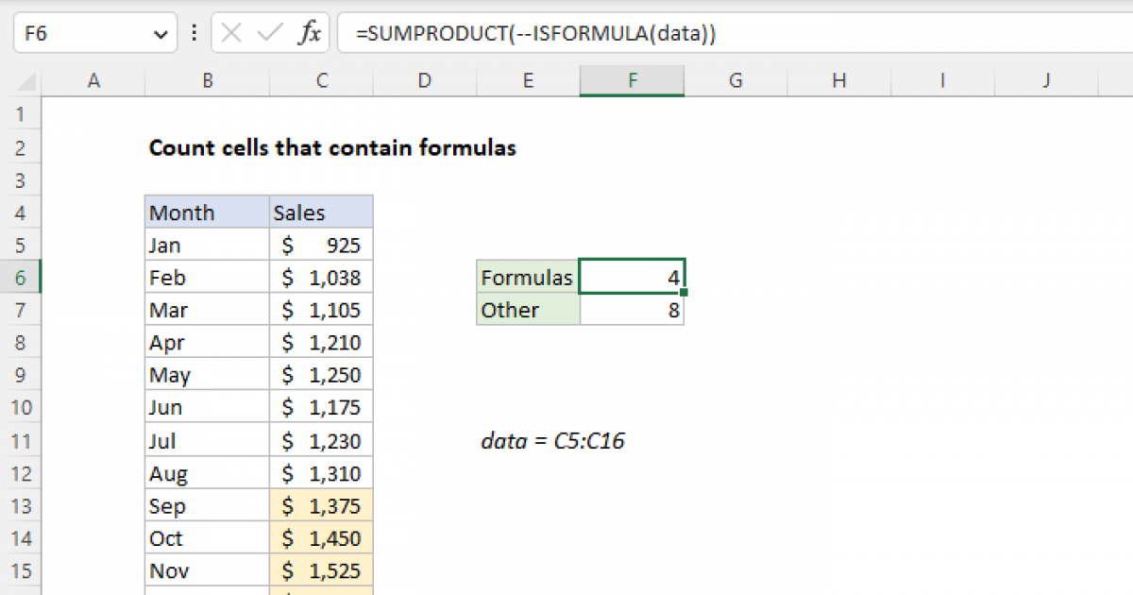Image resolution: width=1133 pixels, height=595 pixels.
Task: Click the fill handle of cell F6
Action: click(x=684, y=294)
